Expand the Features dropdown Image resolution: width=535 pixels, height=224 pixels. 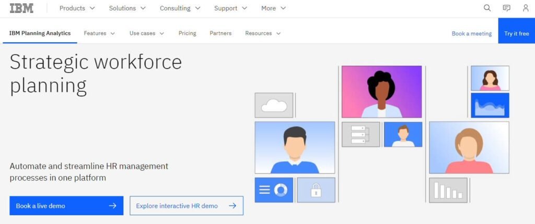[x=99, y=33]
